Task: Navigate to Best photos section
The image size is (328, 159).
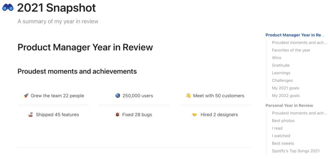Action: 283,121
